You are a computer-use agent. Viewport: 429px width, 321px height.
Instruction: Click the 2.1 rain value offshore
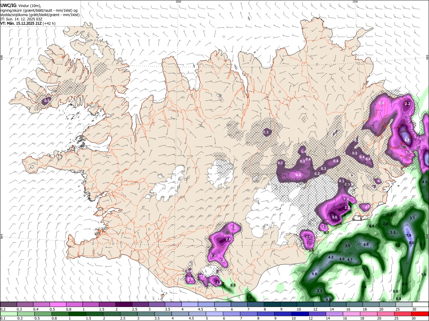pos(366,269)
